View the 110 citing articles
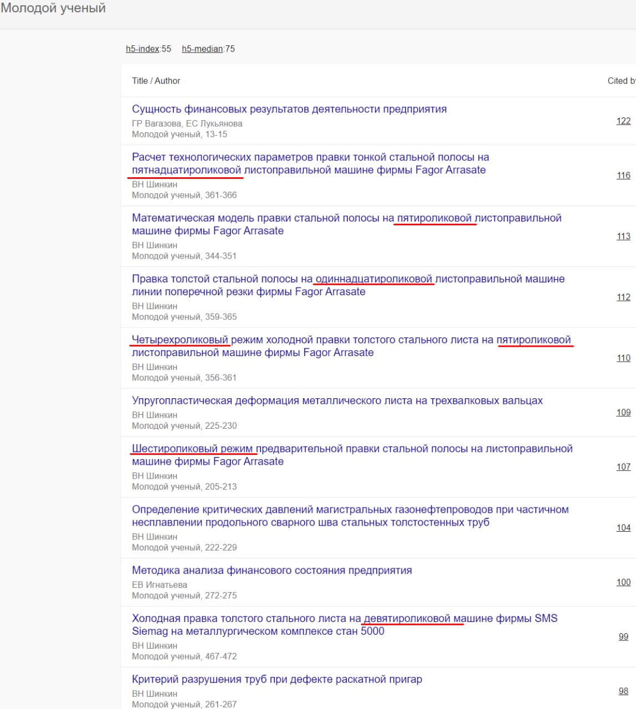 click(x=623, y=358)
